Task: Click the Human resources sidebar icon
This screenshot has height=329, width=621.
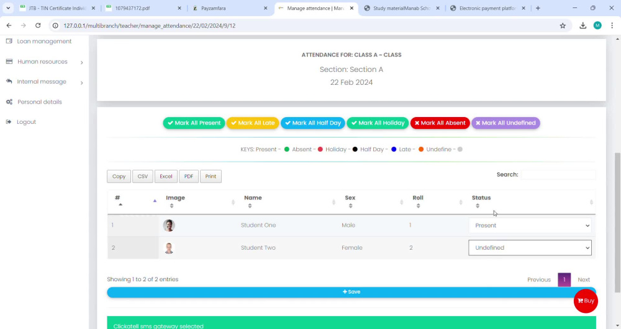Action: pos(9,61)
